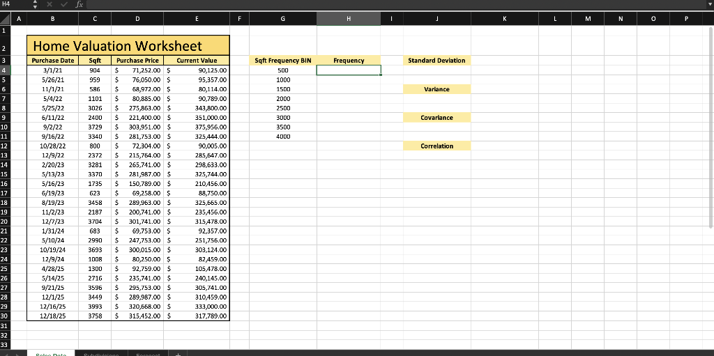Select row 3 header
The image size is (714, 356).
pyautogui.click(x=5, y=61)
